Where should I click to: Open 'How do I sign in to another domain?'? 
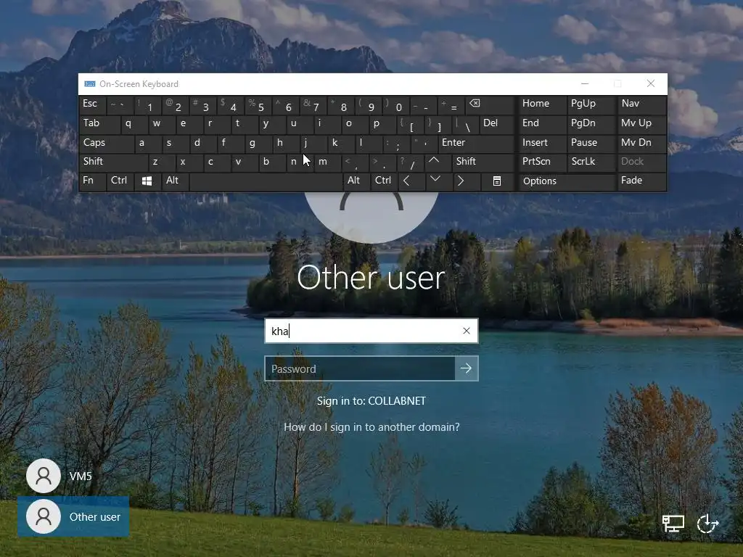(371, 427)
